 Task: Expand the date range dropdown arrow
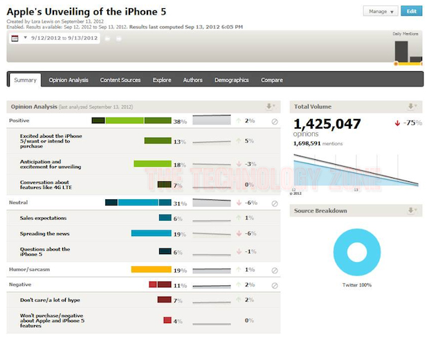pos(25,38)
